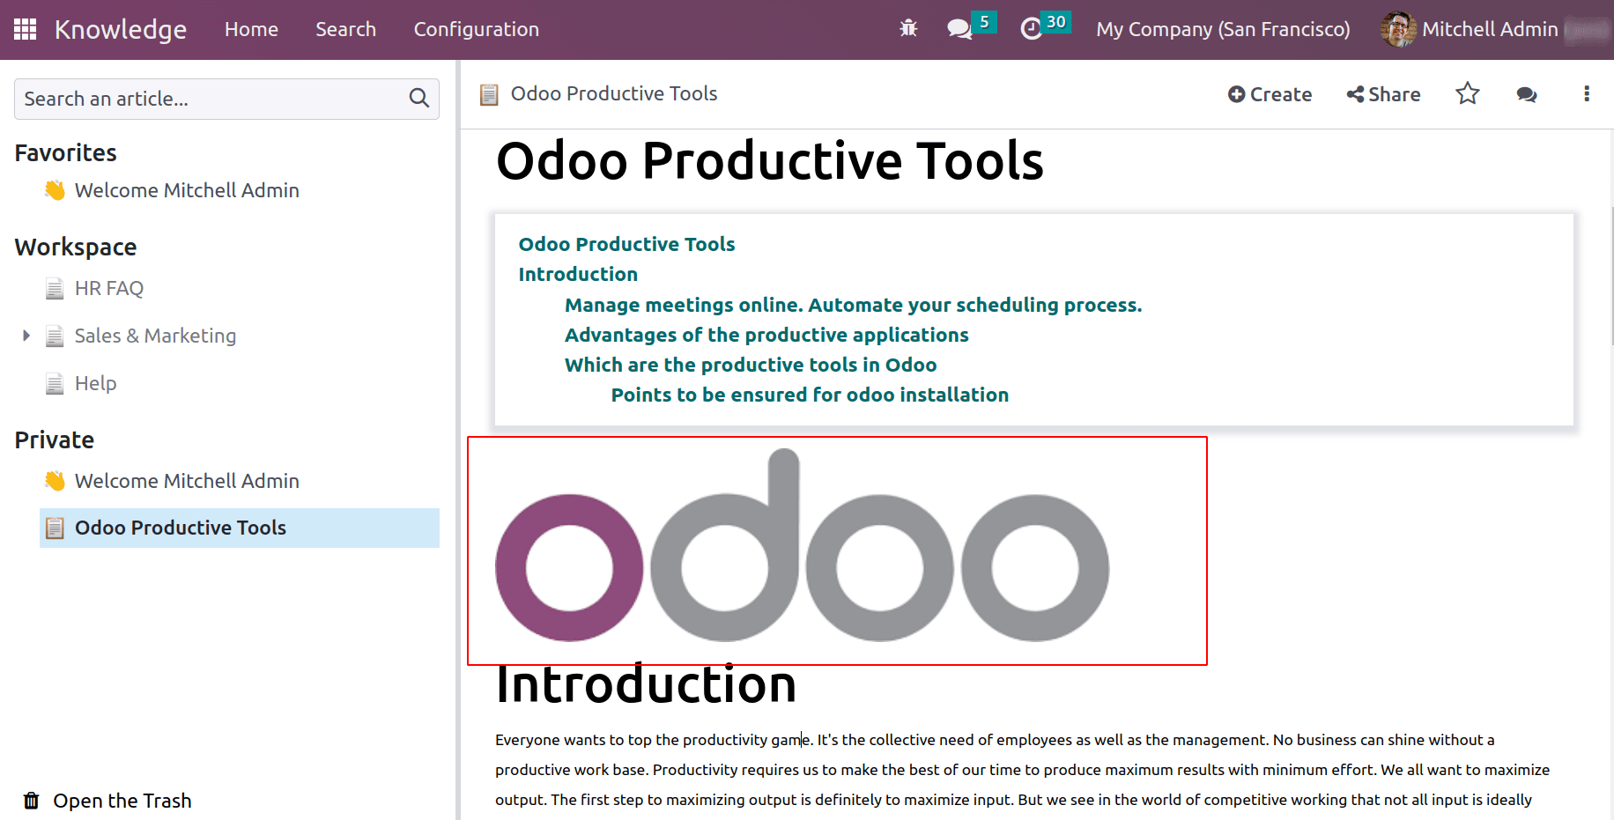Viewport: 1614px width, 820px height.
Task: Open the Help article
Action: [x=95, y=383]
